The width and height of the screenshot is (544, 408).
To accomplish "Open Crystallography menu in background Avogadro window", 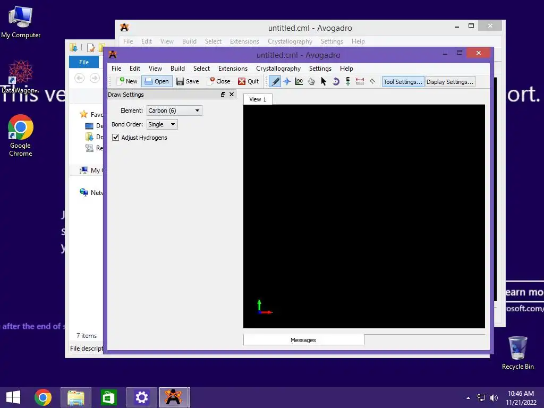I will (x=290, y=41).
